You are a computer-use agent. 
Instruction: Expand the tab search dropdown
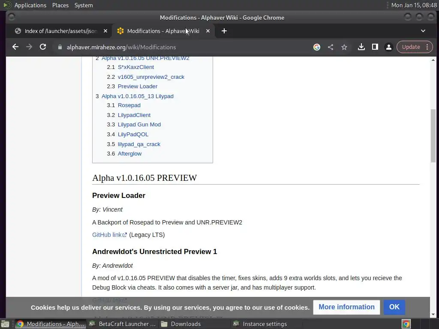click(x=423, y=31)
